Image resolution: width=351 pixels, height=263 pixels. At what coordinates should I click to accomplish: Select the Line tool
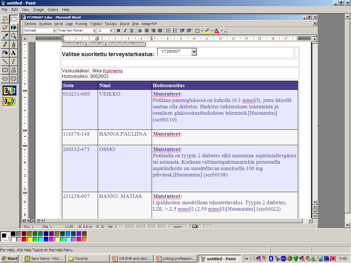point(5,61)
